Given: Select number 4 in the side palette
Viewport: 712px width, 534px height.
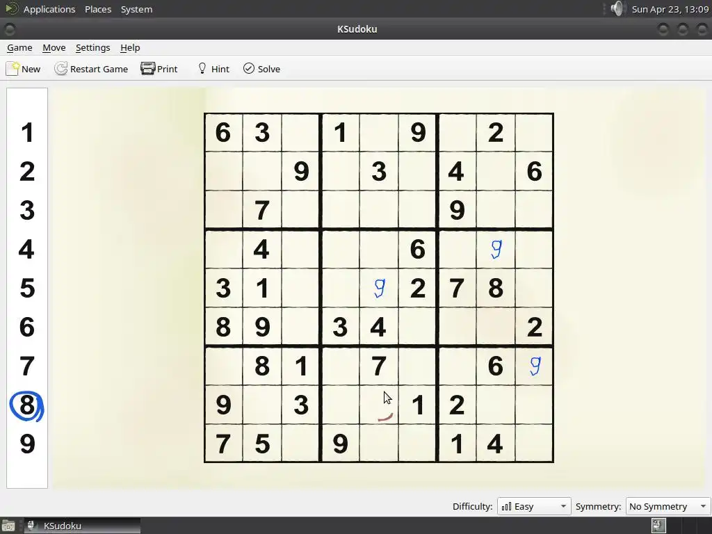Looking at the screenshot, I should point(27,250).
